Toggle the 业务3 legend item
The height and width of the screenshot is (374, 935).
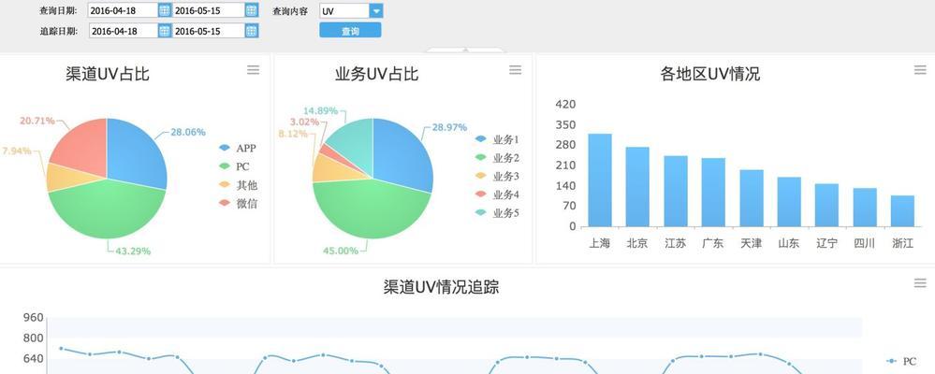(x=498, y=177)
